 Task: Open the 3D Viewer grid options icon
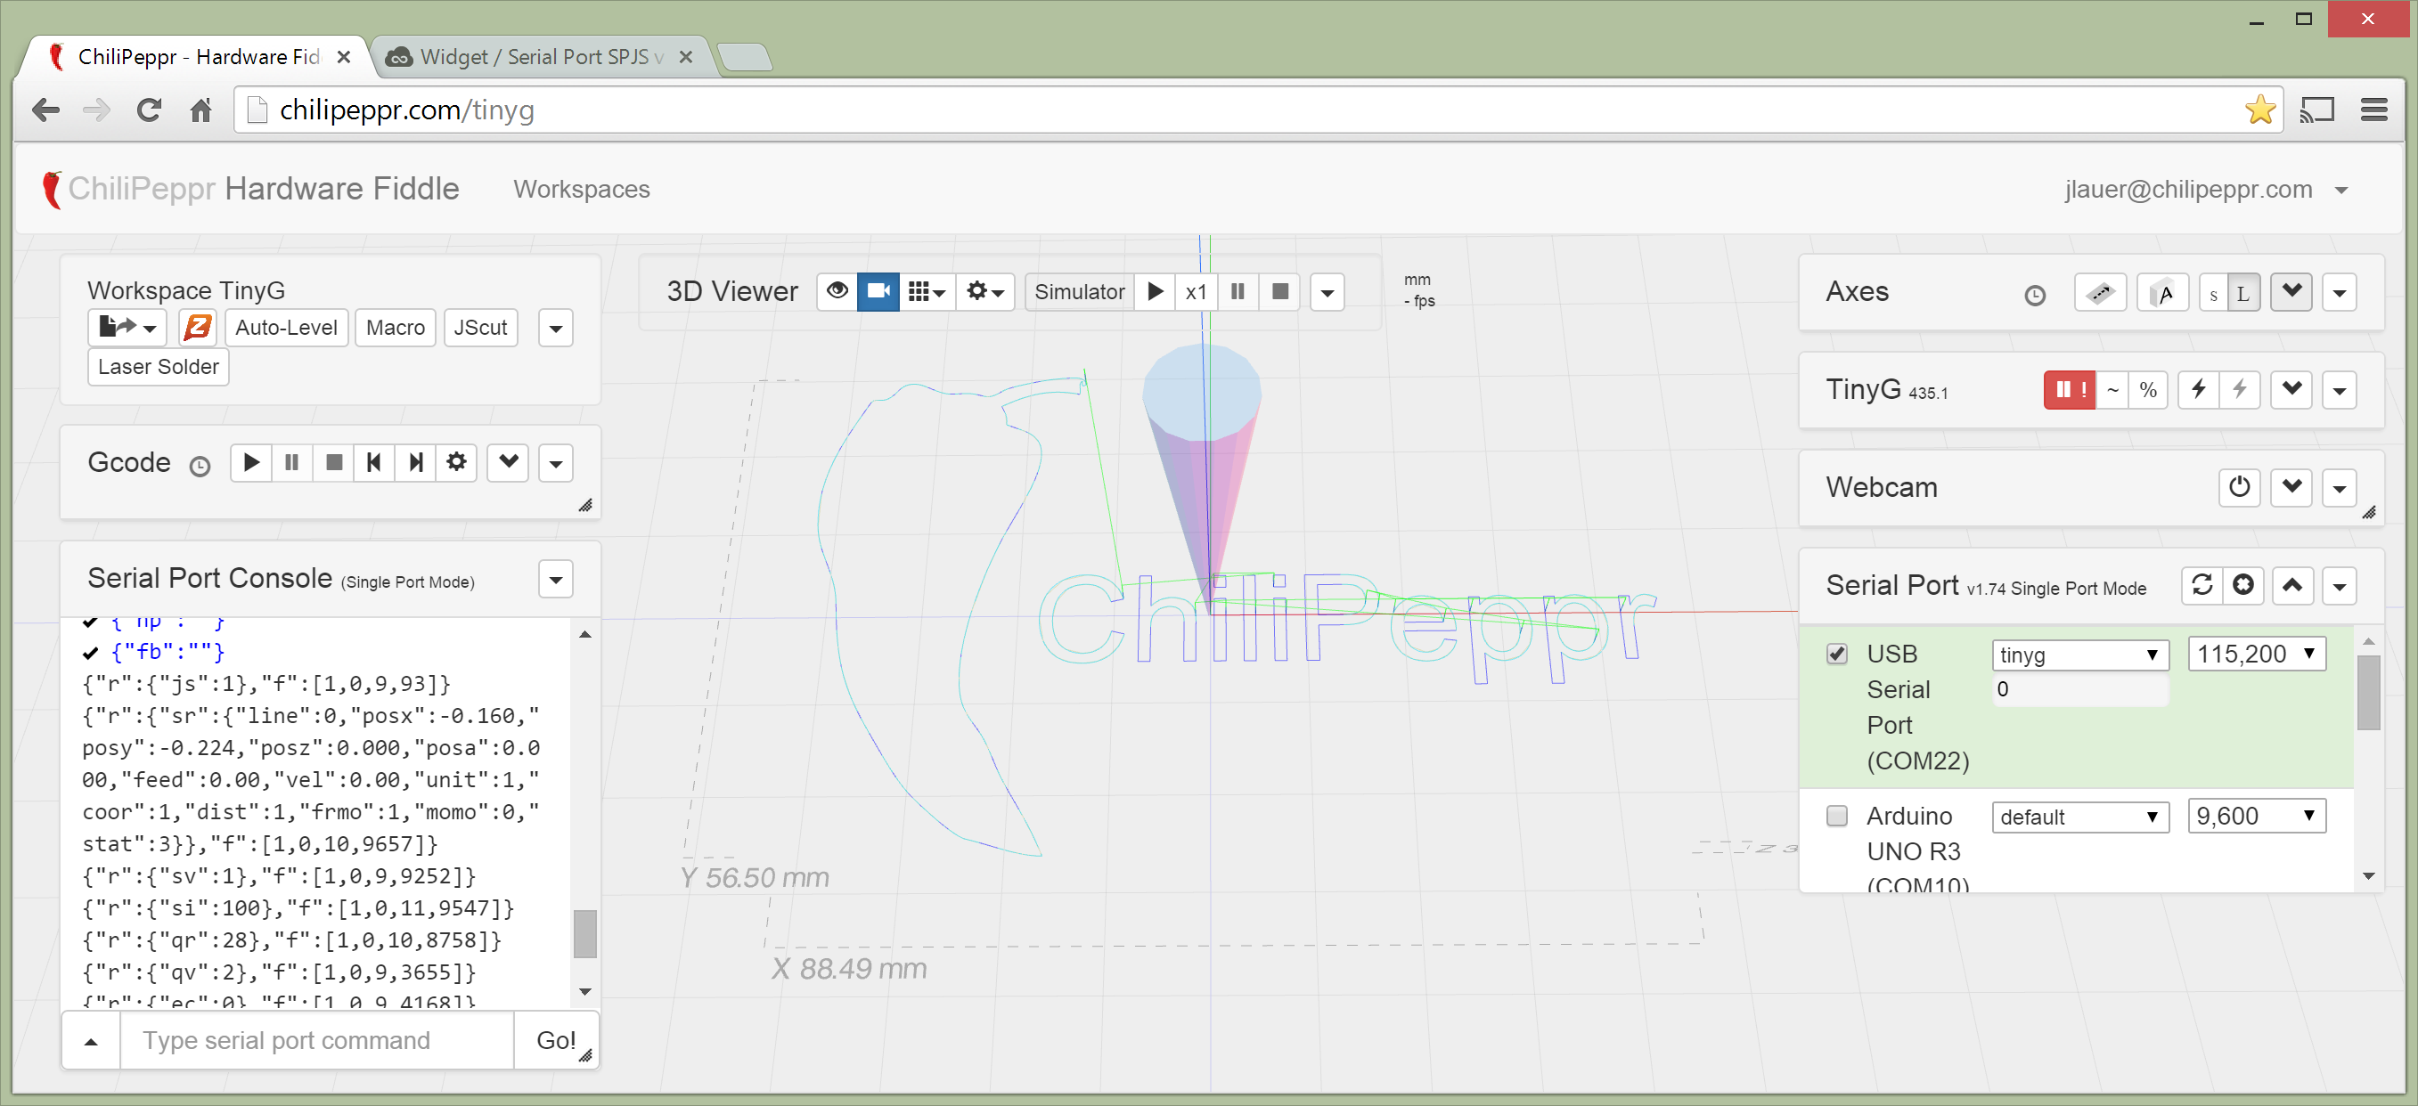click(x=926, y=292)
